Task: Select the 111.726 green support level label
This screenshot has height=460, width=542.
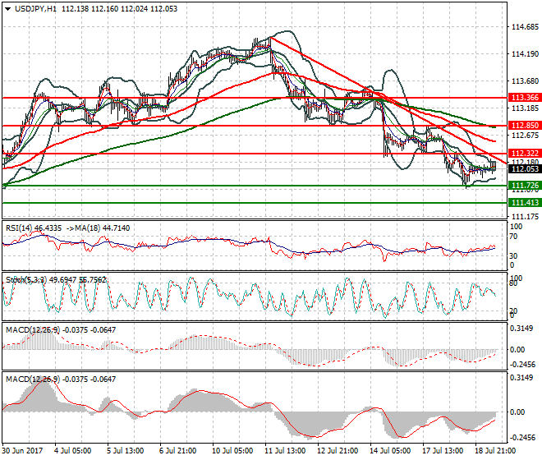Action: click(x=525, y=186)
